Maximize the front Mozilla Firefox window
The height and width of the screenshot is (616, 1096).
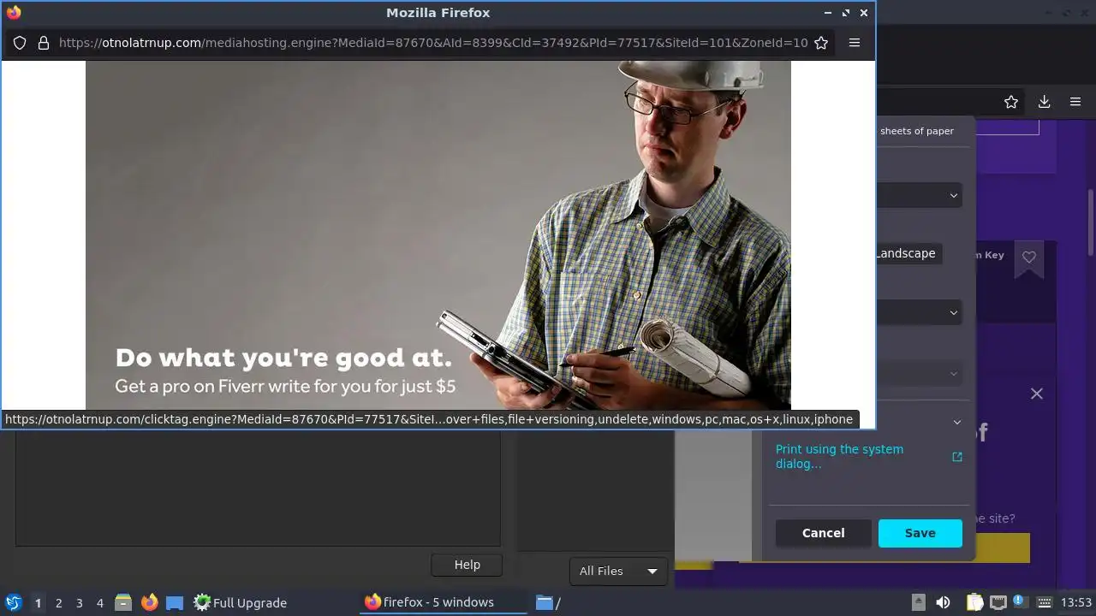pyautogui.click(x=846, y=13)
